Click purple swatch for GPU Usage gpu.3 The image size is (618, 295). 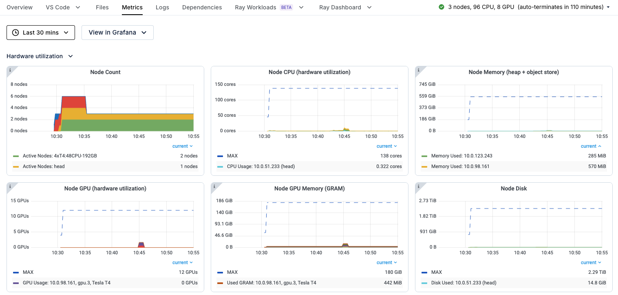(x=16, y=283)
